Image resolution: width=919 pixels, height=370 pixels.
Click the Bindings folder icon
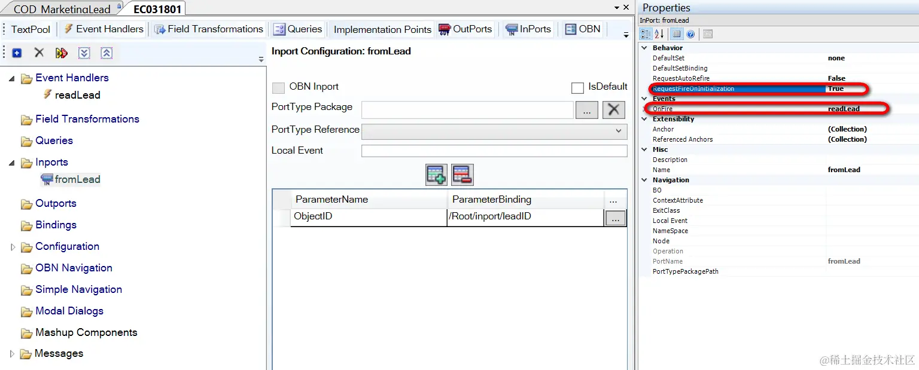pyautogui.click(x=26, y=225)
